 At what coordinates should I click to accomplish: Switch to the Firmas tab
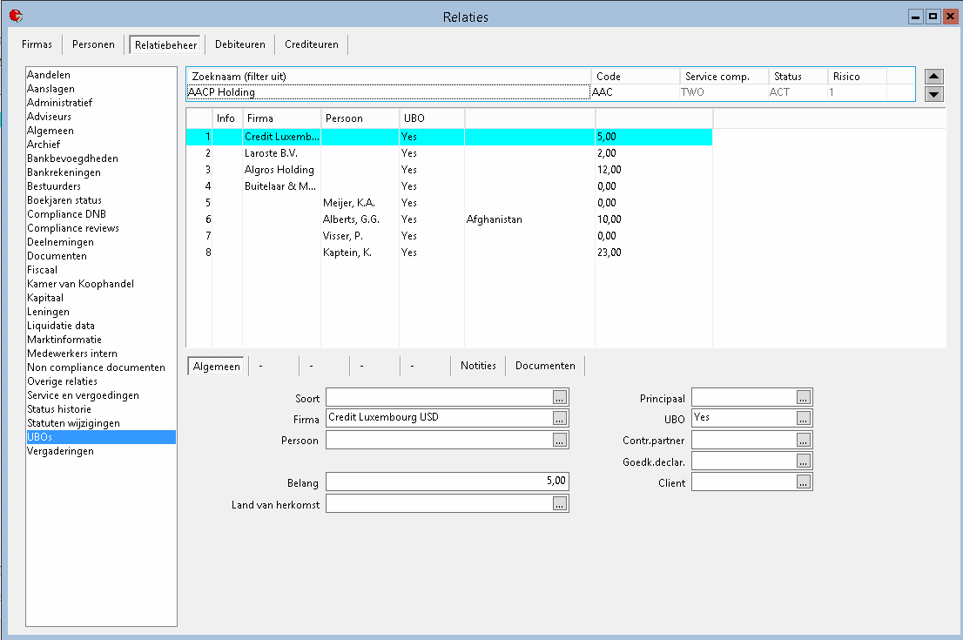click(x=37, y=44)
